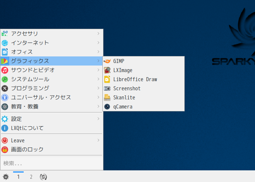The height and width of the screenshot is (182, 255).
Task: Click the LibreOffice Draw icon
Action: click(x=107, y=79)
